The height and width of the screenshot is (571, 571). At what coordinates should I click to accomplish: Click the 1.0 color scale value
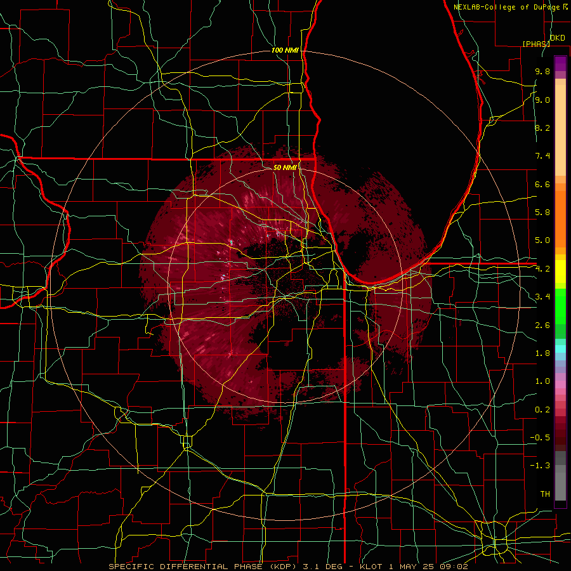[x=542, y=381]
